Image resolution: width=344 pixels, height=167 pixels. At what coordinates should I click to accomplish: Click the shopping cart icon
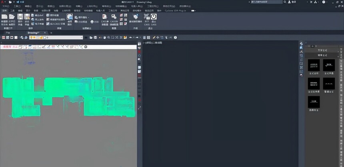point(311,2)
